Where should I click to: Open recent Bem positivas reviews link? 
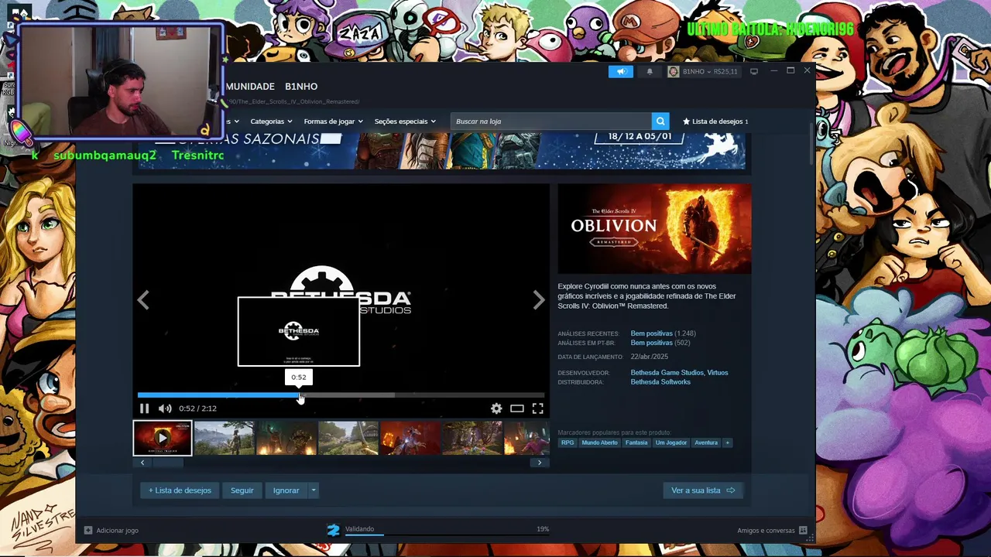651,333
